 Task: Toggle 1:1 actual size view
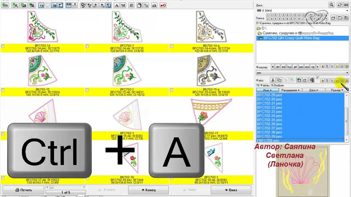point(41,5)
